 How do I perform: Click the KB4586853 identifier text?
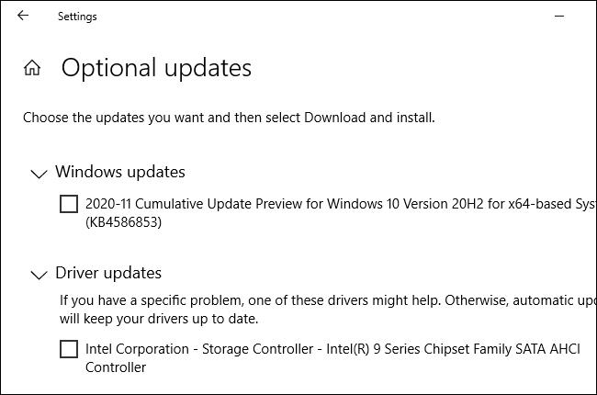[x=123, y=222]
